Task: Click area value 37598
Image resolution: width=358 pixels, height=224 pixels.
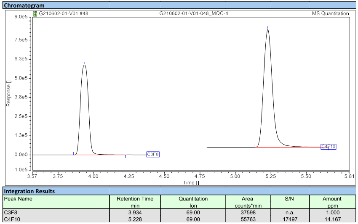Action: pos(248,212)
